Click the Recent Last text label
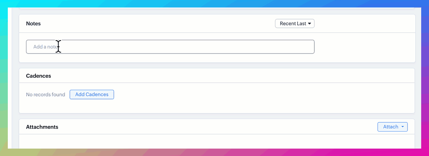 (x=292, y=23)
